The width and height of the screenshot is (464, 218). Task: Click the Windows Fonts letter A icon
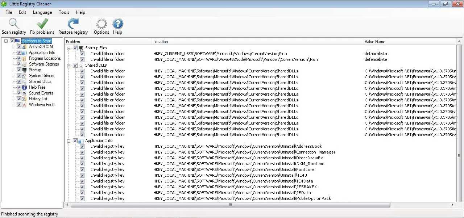click(x=24, y=105)
